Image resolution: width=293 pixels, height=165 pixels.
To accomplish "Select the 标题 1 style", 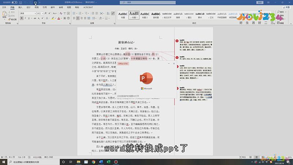I will pyautogui.click(x=134, y=15).
